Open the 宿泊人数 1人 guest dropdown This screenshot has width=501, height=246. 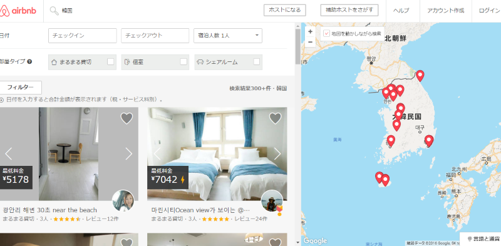228,36
